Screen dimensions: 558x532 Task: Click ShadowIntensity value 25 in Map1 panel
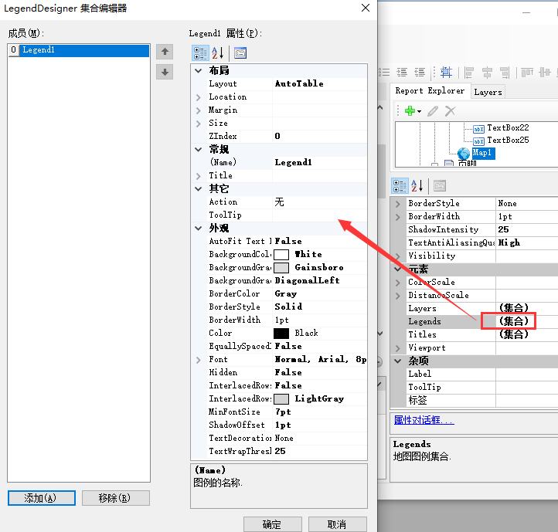[526, 230]
